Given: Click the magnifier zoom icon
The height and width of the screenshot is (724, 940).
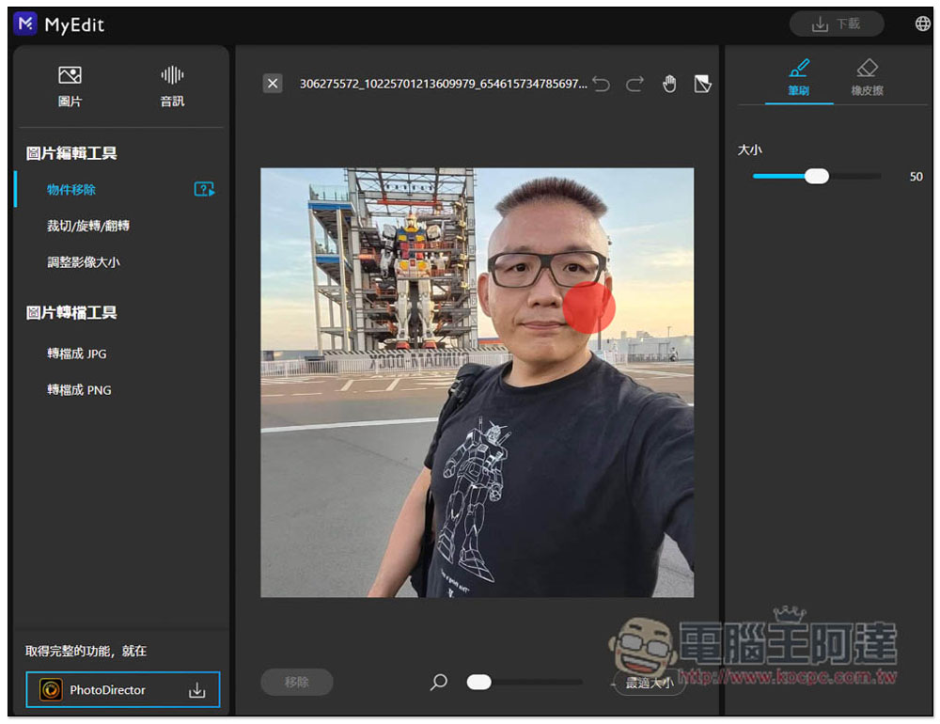Looking at the screenshot, I should point(438,682).
